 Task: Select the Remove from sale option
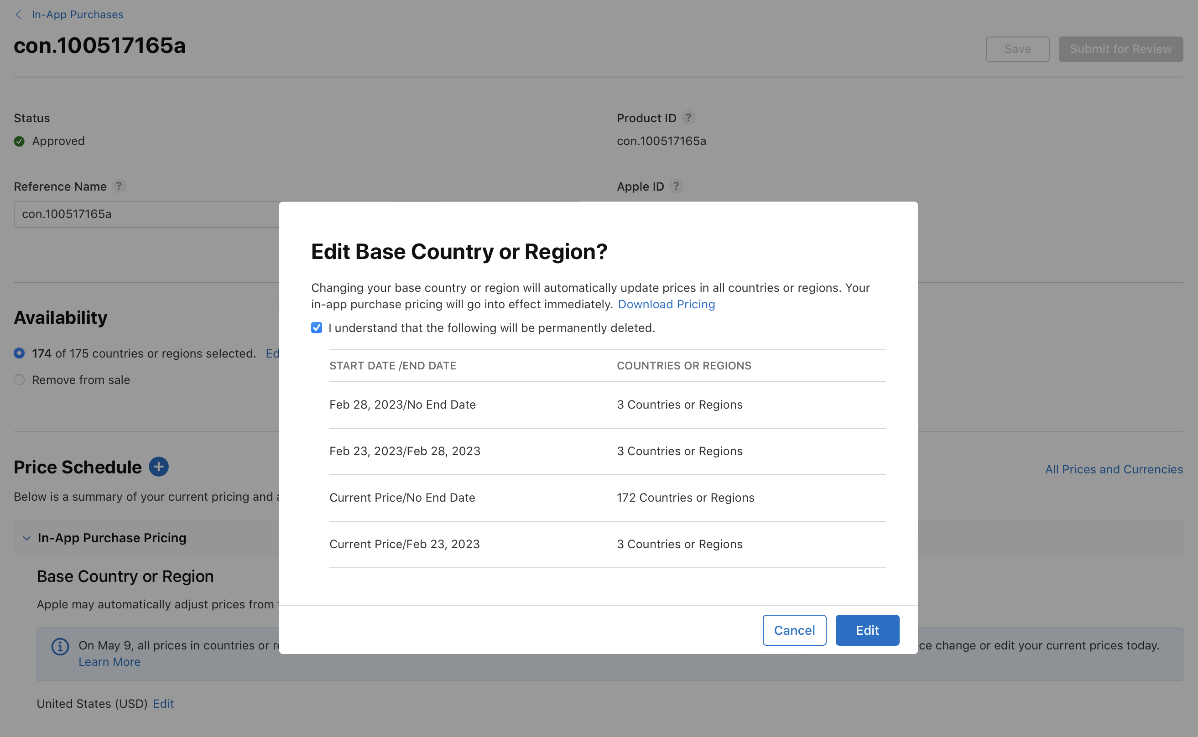coord(19,380)
